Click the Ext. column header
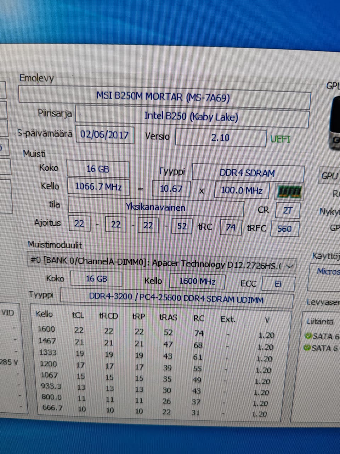This screenshot has height=454, width=340. tap(228, 319)
